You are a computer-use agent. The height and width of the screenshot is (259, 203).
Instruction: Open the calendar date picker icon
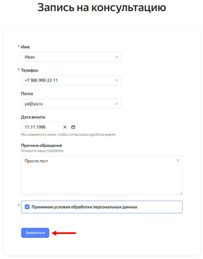(73, 127)
